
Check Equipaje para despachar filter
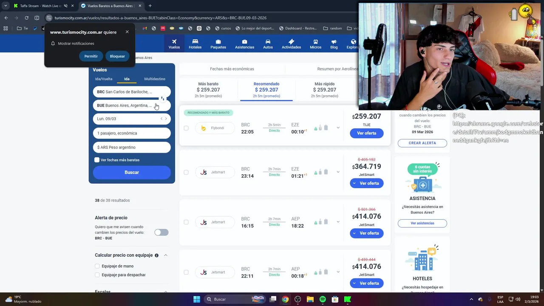(97, 275)
